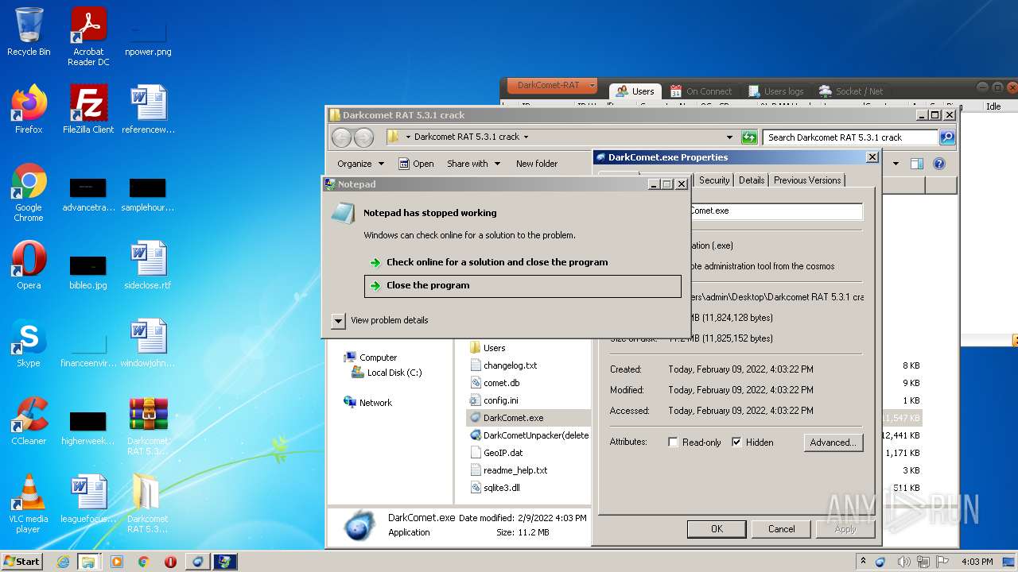The width and height of the screenshot is (1018, 572).
Task: Launch FileZilla Client shortcut
Action: 88,110
